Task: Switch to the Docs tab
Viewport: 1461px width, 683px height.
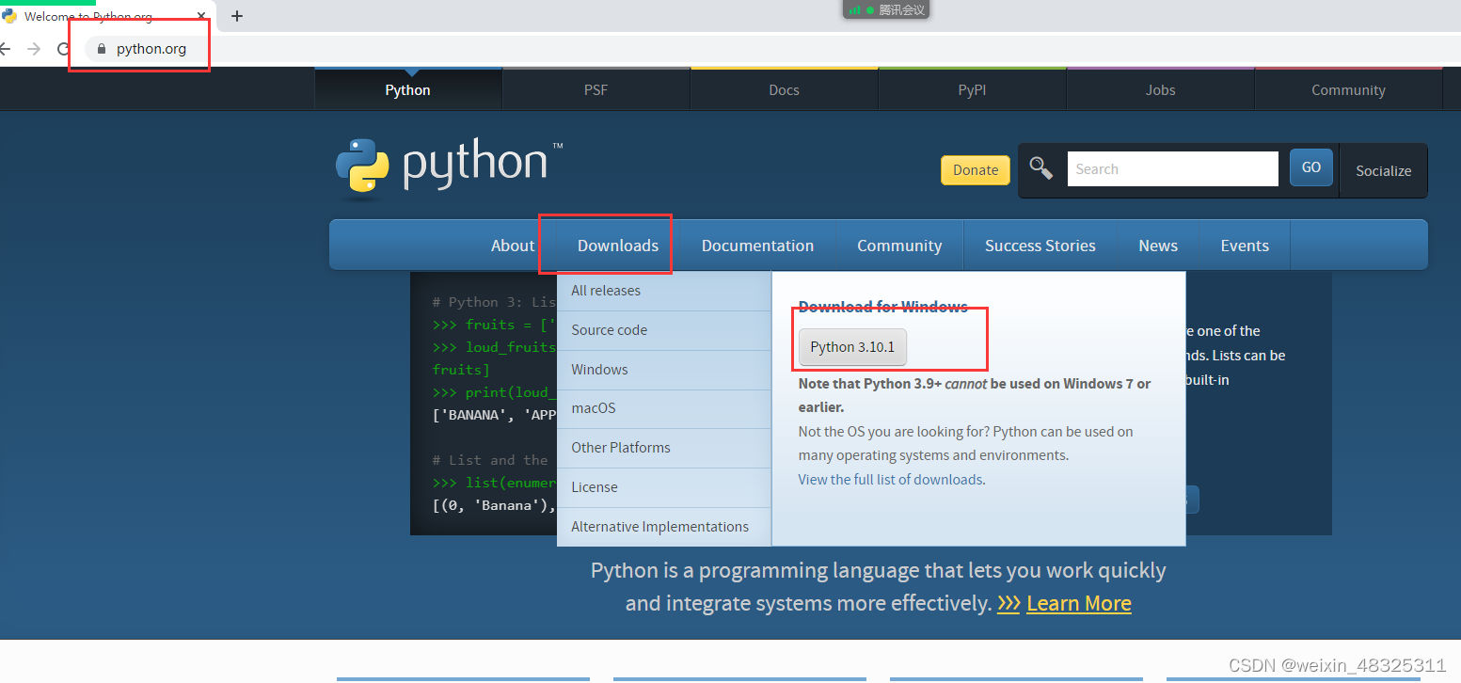Action: (784, 89)
